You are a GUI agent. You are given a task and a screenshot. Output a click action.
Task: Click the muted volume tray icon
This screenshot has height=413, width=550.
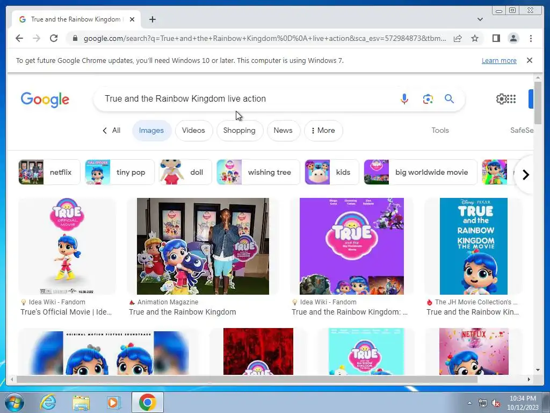496,403
